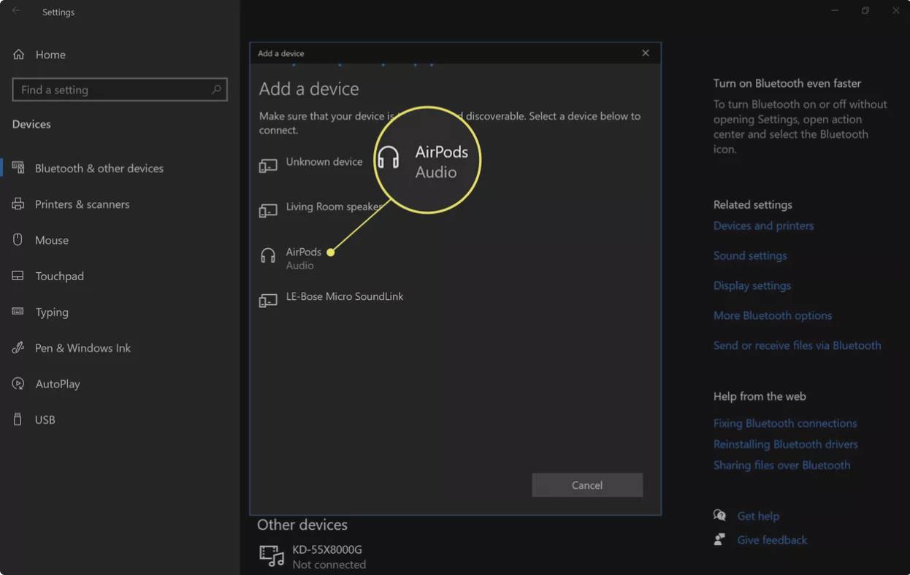Open Bluetooth & other devices section
This screenshot has height=575, width=910.
pyautogui.click(x=99, y=169)
